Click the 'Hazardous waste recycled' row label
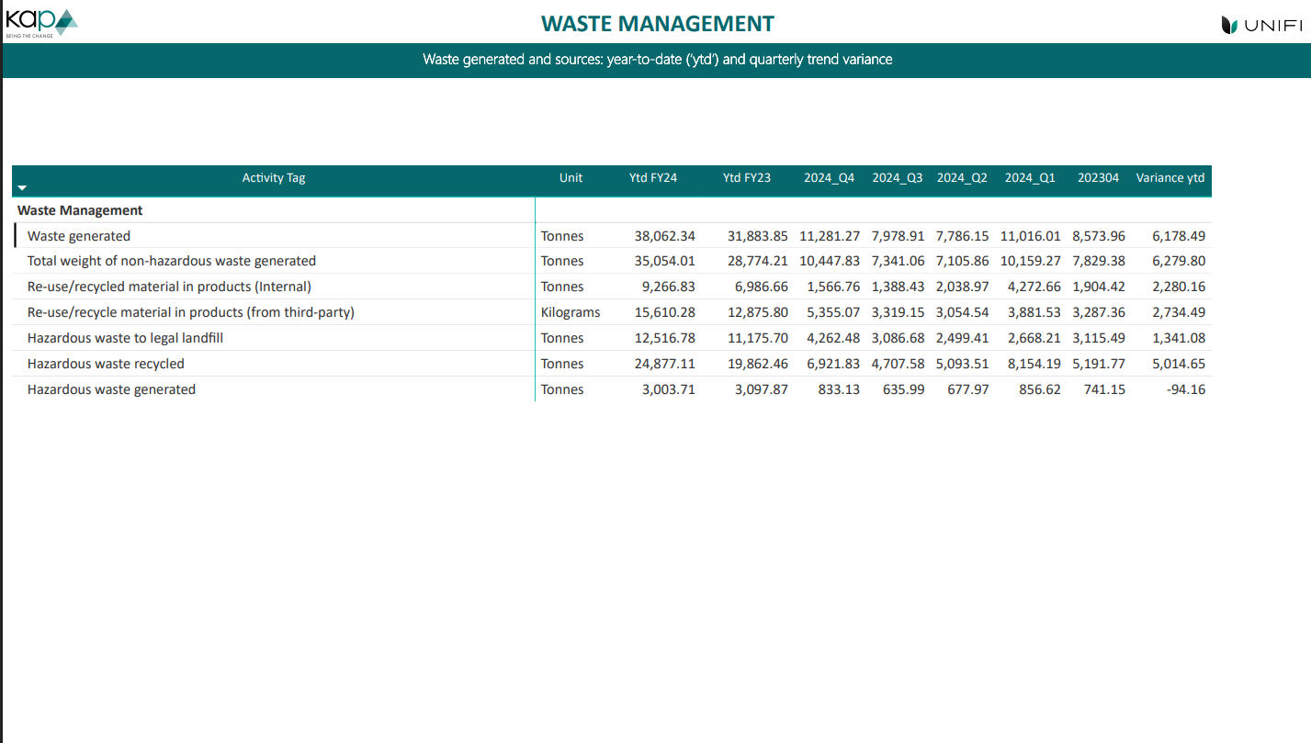This screenshot has width=1311, height=743. (106, 365)
